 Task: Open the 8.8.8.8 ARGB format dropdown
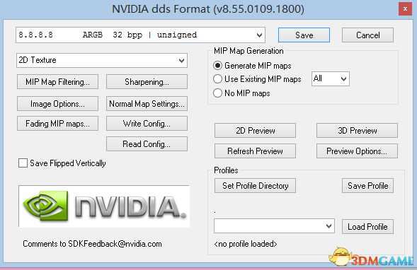pos(140,35)
